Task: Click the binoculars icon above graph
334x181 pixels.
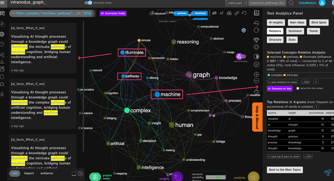Action: click(x=229, y=13)
